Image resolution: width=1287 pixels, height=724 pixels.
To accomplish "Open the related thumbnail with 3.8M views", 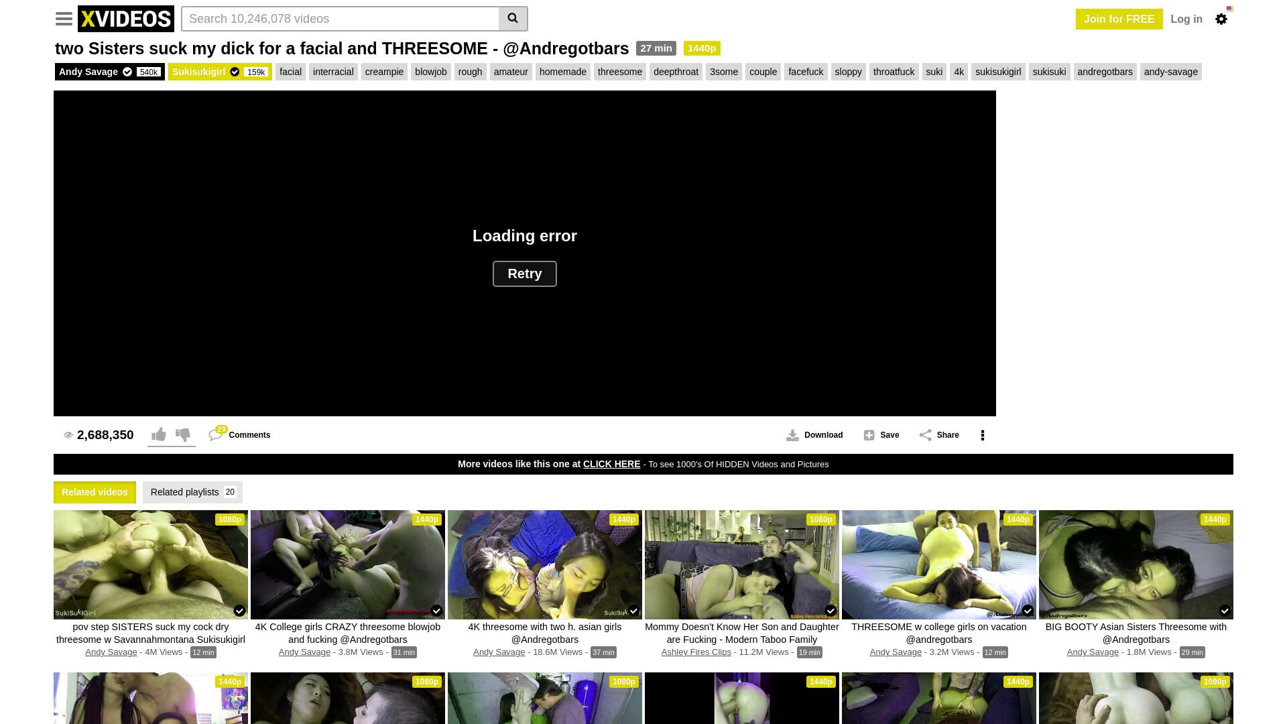I will click(348, 564).
